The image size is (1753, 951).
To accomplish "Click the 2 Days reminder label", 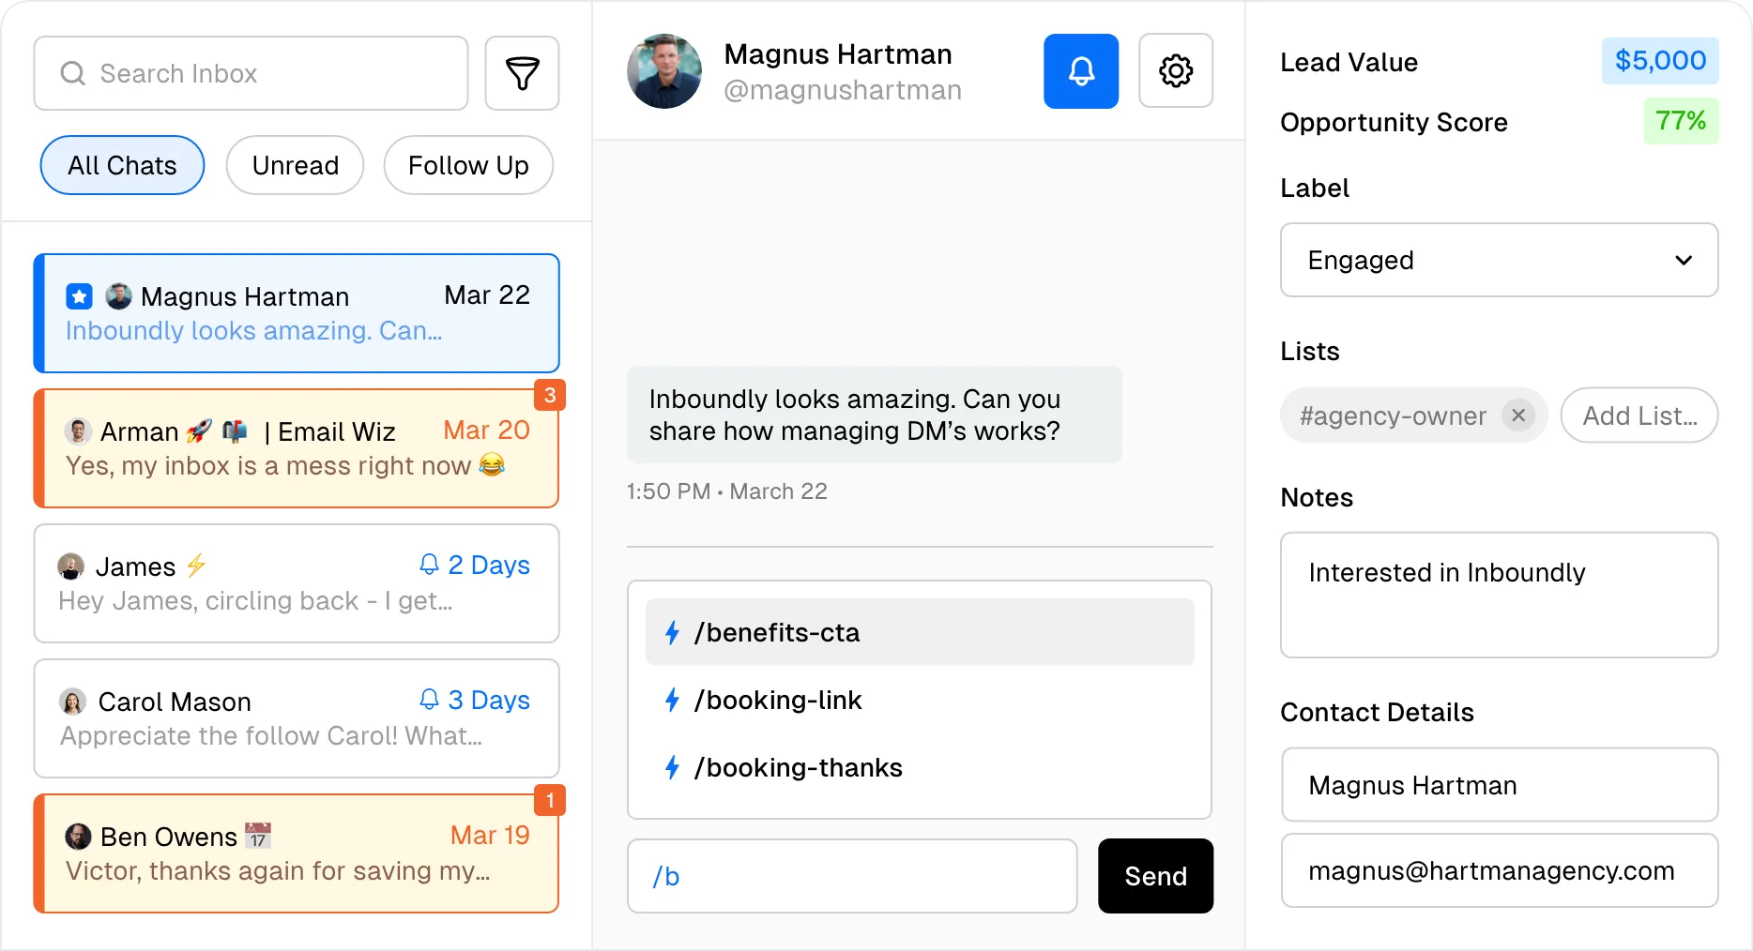I will 489,565.
